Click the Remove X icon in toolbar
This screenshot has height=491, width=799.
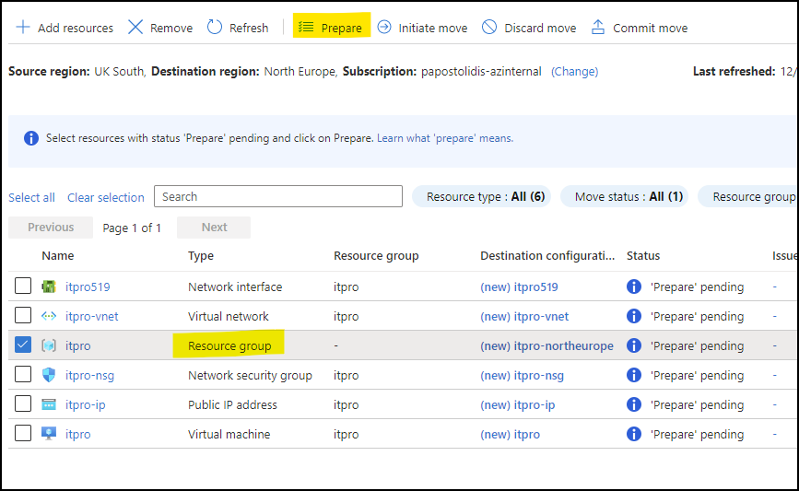(135, 28)
